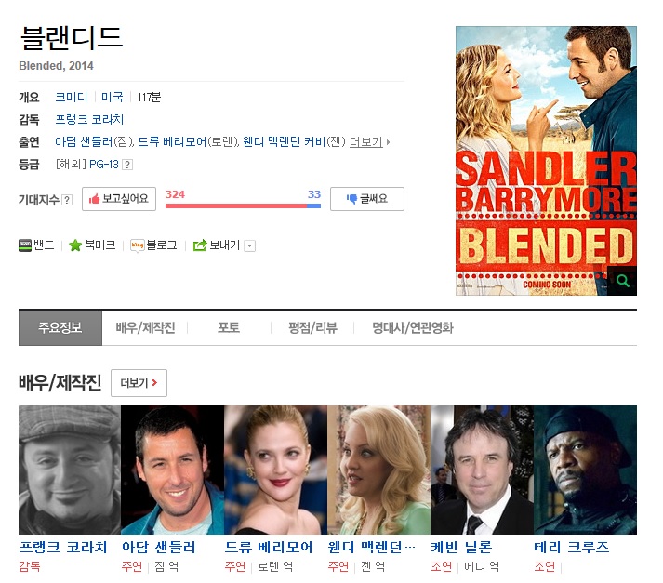Click 테리 크루즈 cast photo

click(x=585, y=470)
